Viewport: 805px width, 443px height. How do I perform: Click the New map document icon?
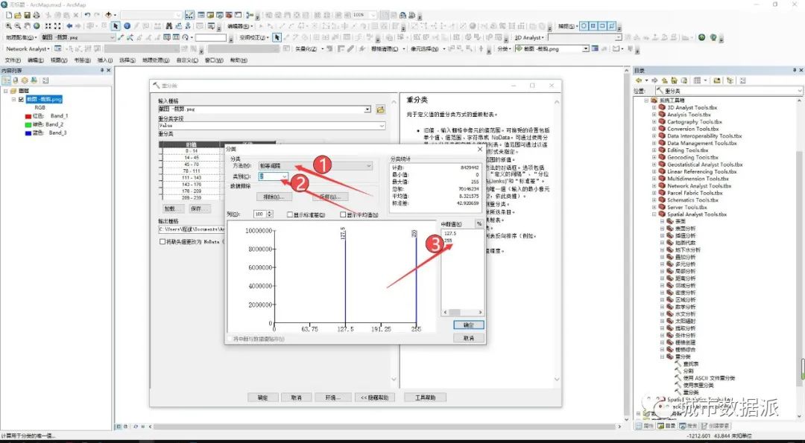coord(9,16)
